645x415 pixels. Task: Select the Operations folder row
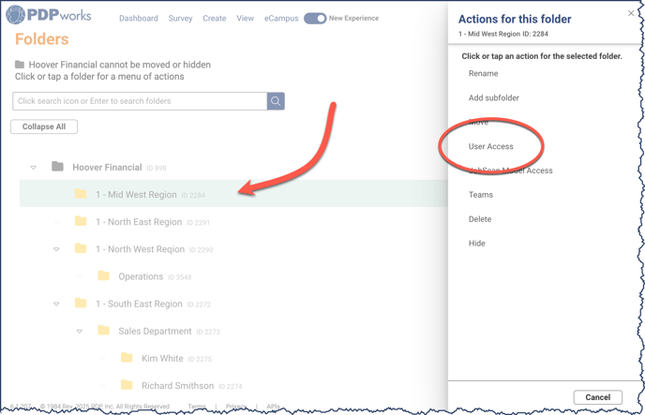pyautogui.click(x=141, y=276)
